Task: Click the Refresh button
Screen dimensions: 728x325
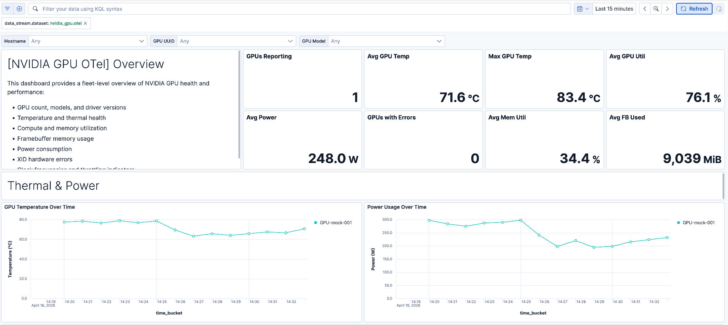Action: [x=694, y=9]
